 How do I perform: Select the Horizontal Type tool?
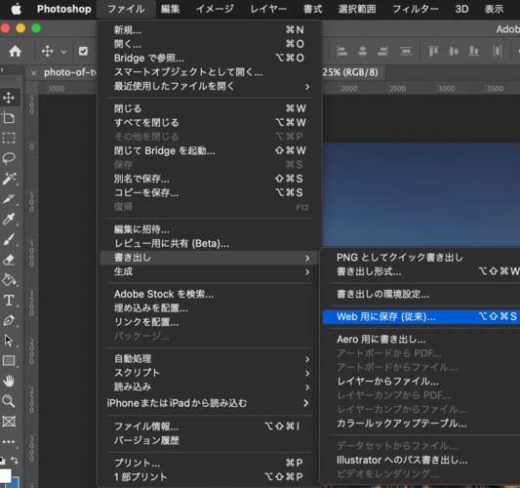pyautogui.click(x=9, y=301)
